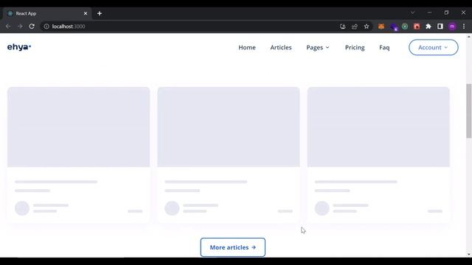Expand the Account dropdown button
The image size is (472, 265).
point(433,47)
